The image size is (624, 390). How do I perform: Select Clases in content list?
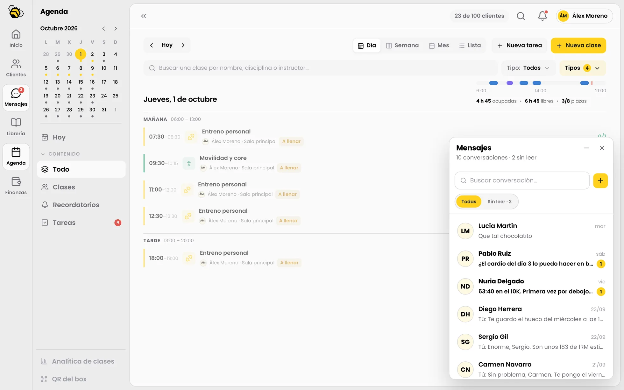point(81,187)
